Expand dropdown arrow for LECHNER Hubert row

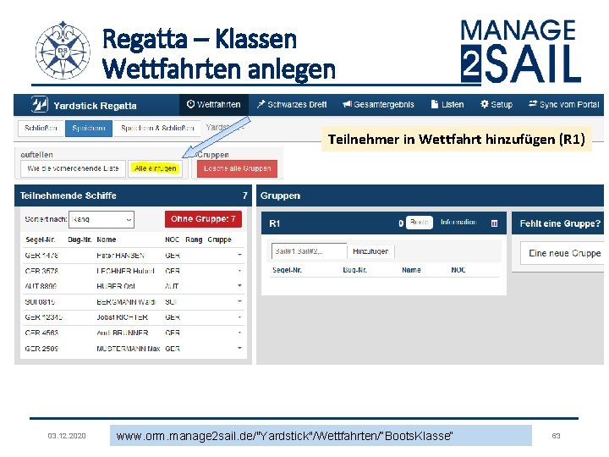pos(239,271)
